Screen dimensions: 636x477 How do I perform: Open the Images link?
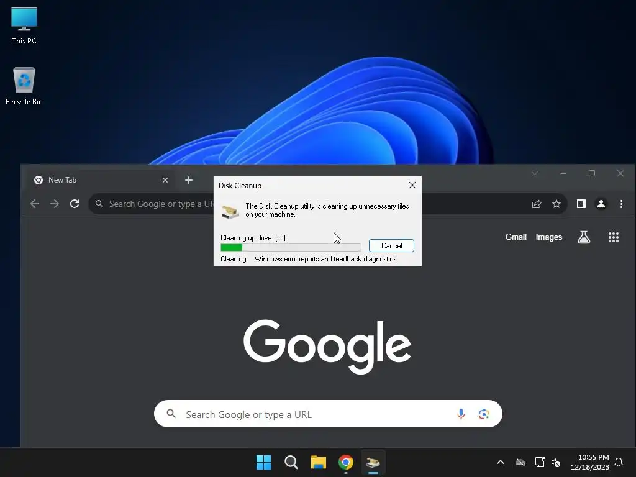(x=549, y=237)
